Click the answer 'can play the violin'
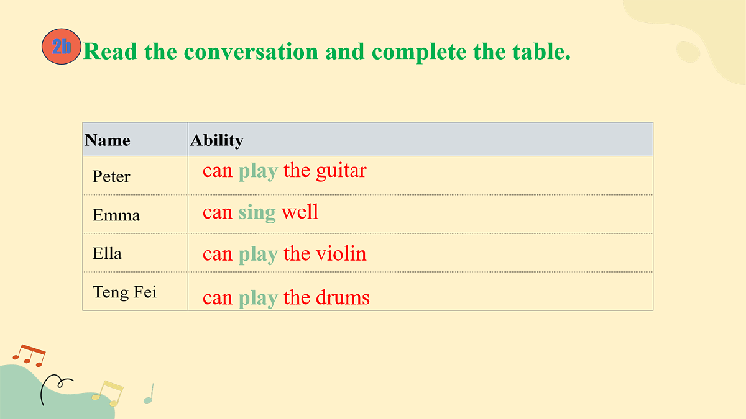 (x=285, y=255)
